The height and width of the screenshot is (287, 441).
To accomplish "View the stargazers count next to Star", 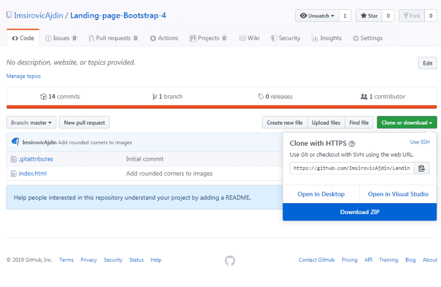I will (388, 15).
